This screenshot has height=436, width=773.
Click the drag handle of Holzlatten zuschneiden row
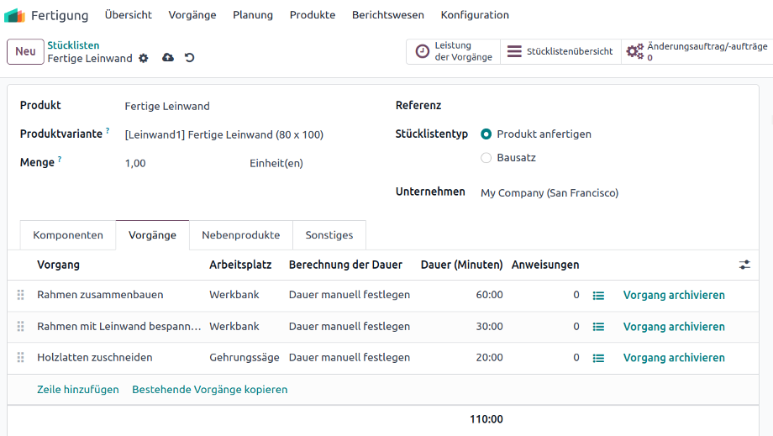[x=21, y=357]
